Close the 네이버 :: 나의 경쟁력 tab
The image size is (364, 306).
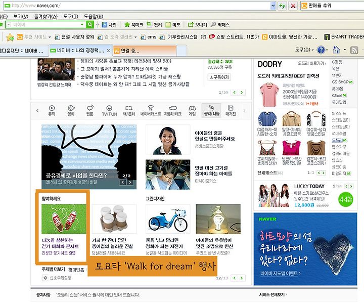pyautogui.click(x=108, y=51)
